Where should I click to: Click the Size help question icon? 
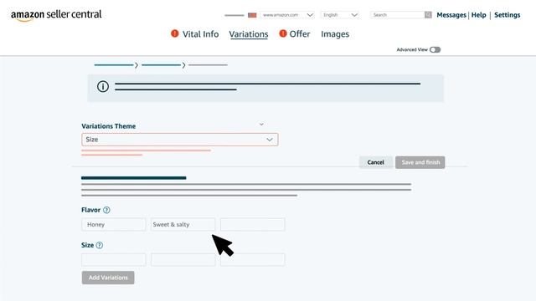(100, 245)
